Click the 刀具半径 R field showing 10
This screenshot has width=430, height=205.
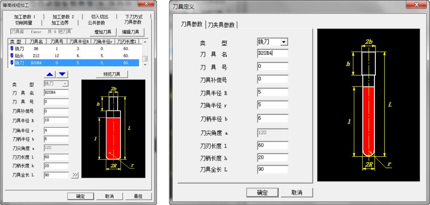click(56, 121)
